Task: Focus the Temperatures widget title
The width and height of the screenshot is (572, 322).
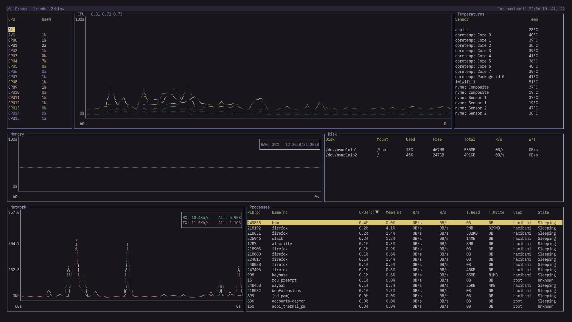Action: coord(470,14)
